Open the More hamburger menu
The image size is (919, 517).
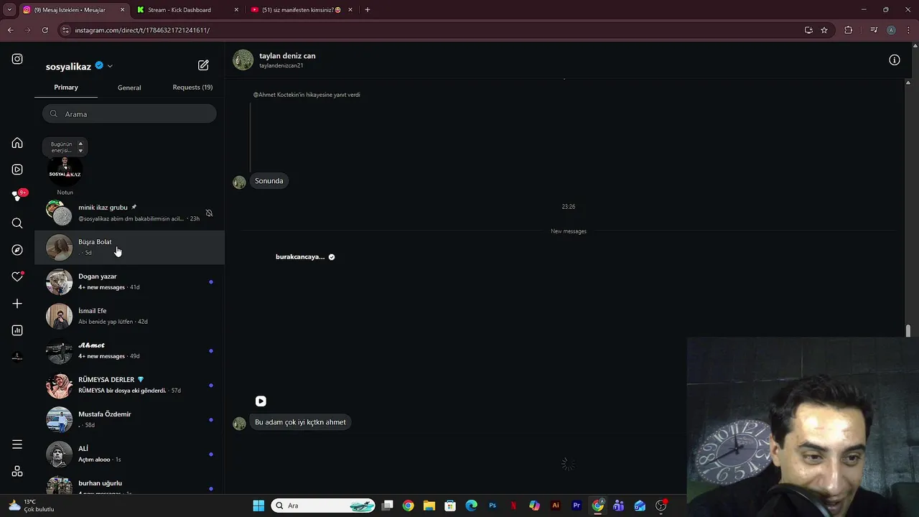tap(17, 444)
